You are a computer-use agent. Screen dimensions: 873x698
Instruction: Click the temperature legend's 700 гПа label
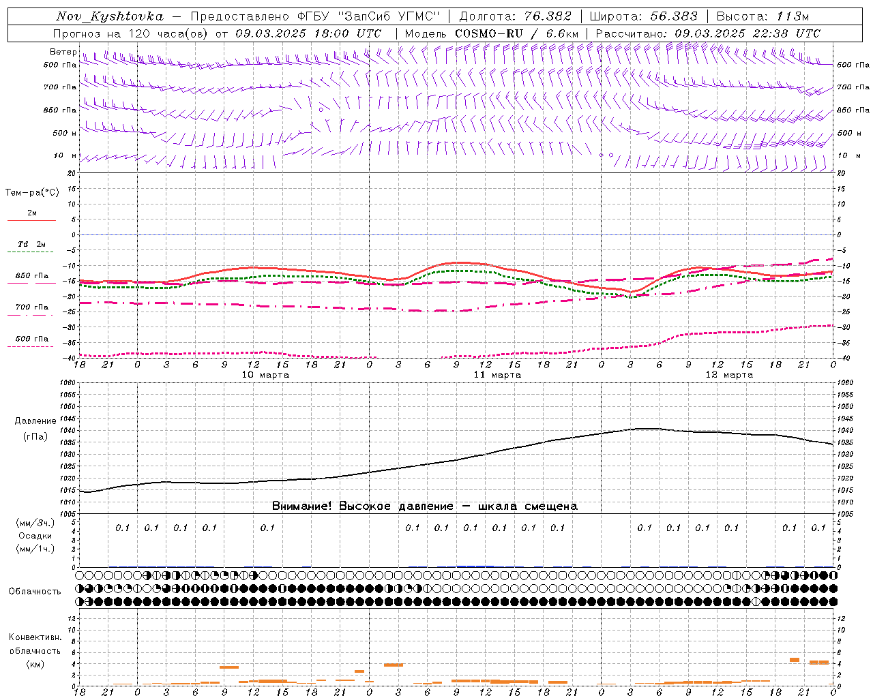click(32, 307)
